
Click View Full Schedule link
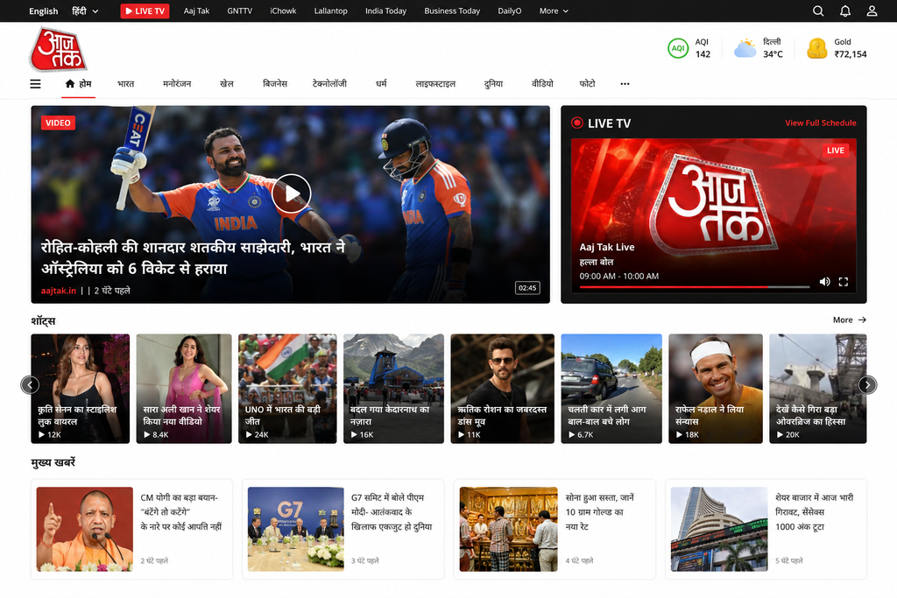click(x=820, y=123)
